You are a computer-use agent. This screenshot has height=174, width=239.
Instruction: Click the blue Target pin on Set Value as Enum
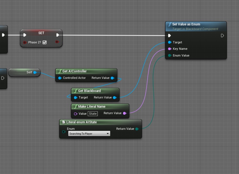pyautogui.click(x=170, y=42)
